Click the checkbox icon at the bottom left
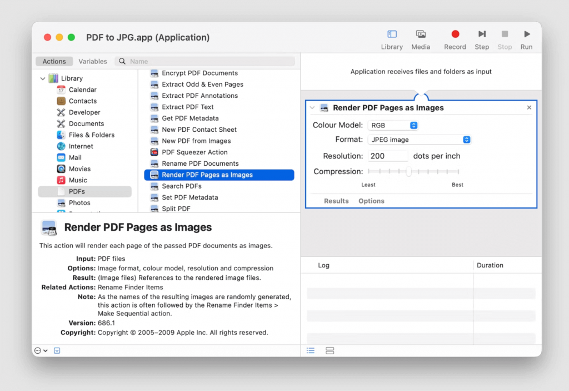Image resolution: width=569 pixels, height=391 pixels. click(x=57, y=350)
